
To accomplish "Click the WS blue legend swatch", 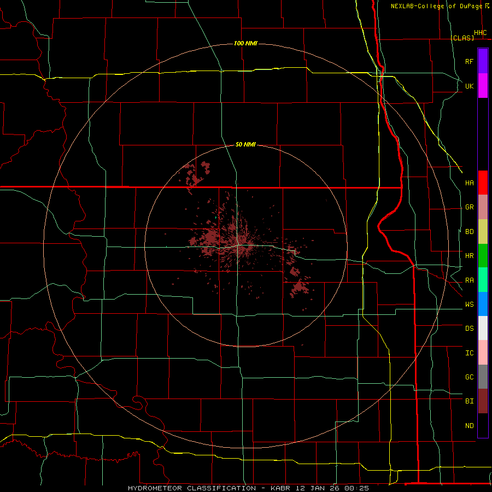I will (483, 304).
